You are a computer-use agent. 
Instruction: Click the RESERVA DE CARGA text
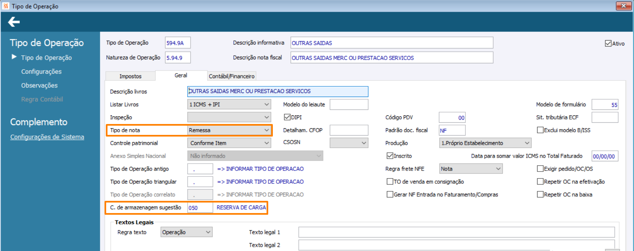pos(241,207)
